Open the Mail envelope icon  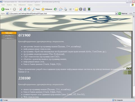click(x=60, y=9)
